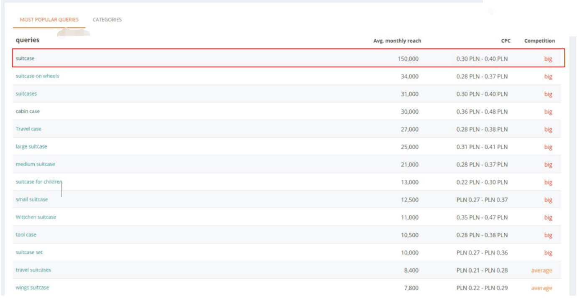Click the 10,000 reach value
This screenshot has height=298, width=577.
click(410, 253)
